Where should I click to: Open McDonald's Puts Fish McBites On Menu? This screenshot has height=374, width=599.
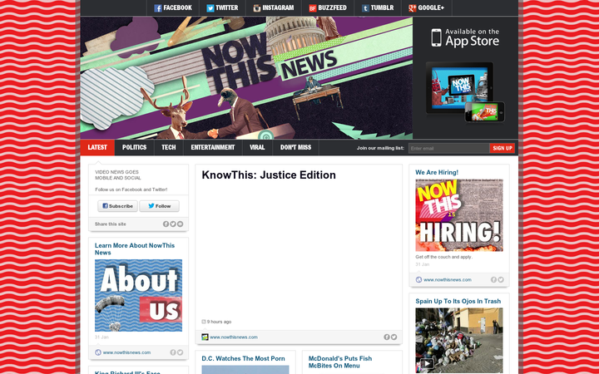tap(340, 362)
